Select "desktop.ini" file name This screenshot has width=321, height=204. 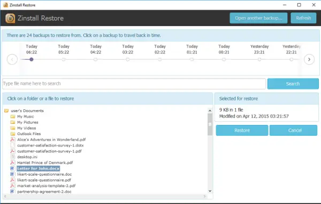(27, 157)
